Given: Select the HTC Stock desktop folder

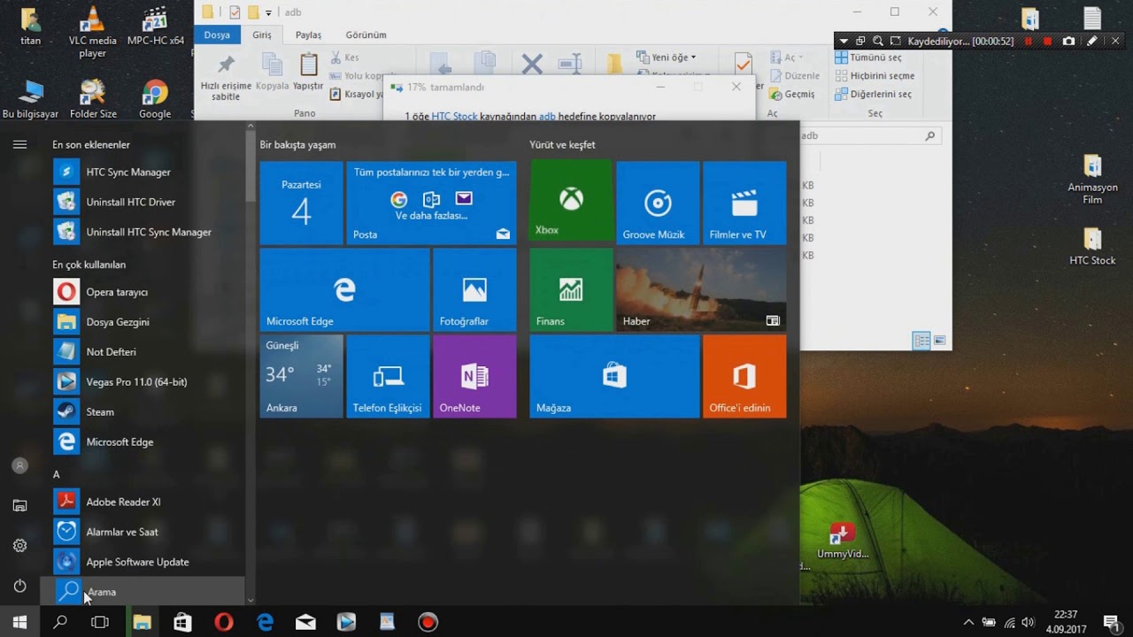Looking at the screenshot, I should pos(1092,247).
